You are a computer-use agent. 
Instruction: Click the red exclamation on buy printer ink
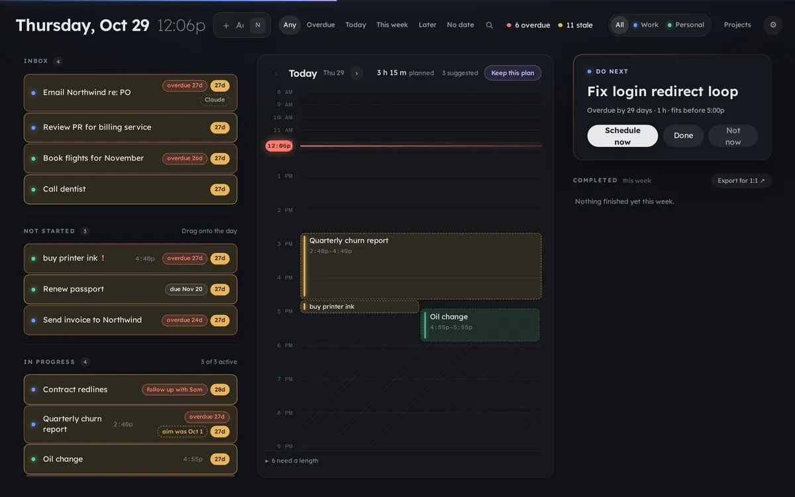tap(103, 258)
